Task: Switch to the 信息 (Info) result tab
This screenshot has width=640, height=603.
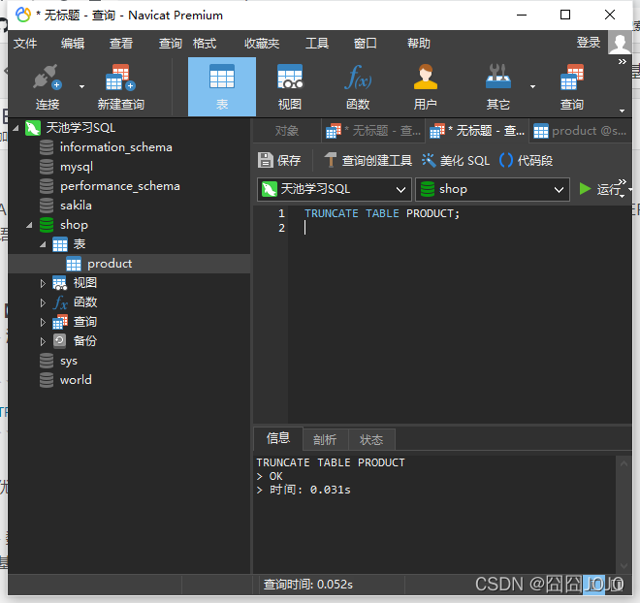Action: click(278, 438)
